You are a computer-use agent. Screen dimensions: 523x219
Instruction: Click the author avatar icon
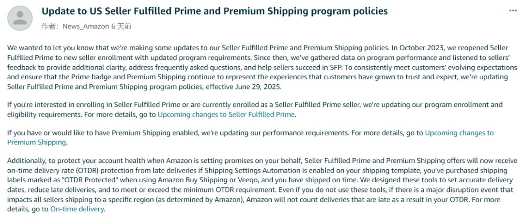click(20, 17)
